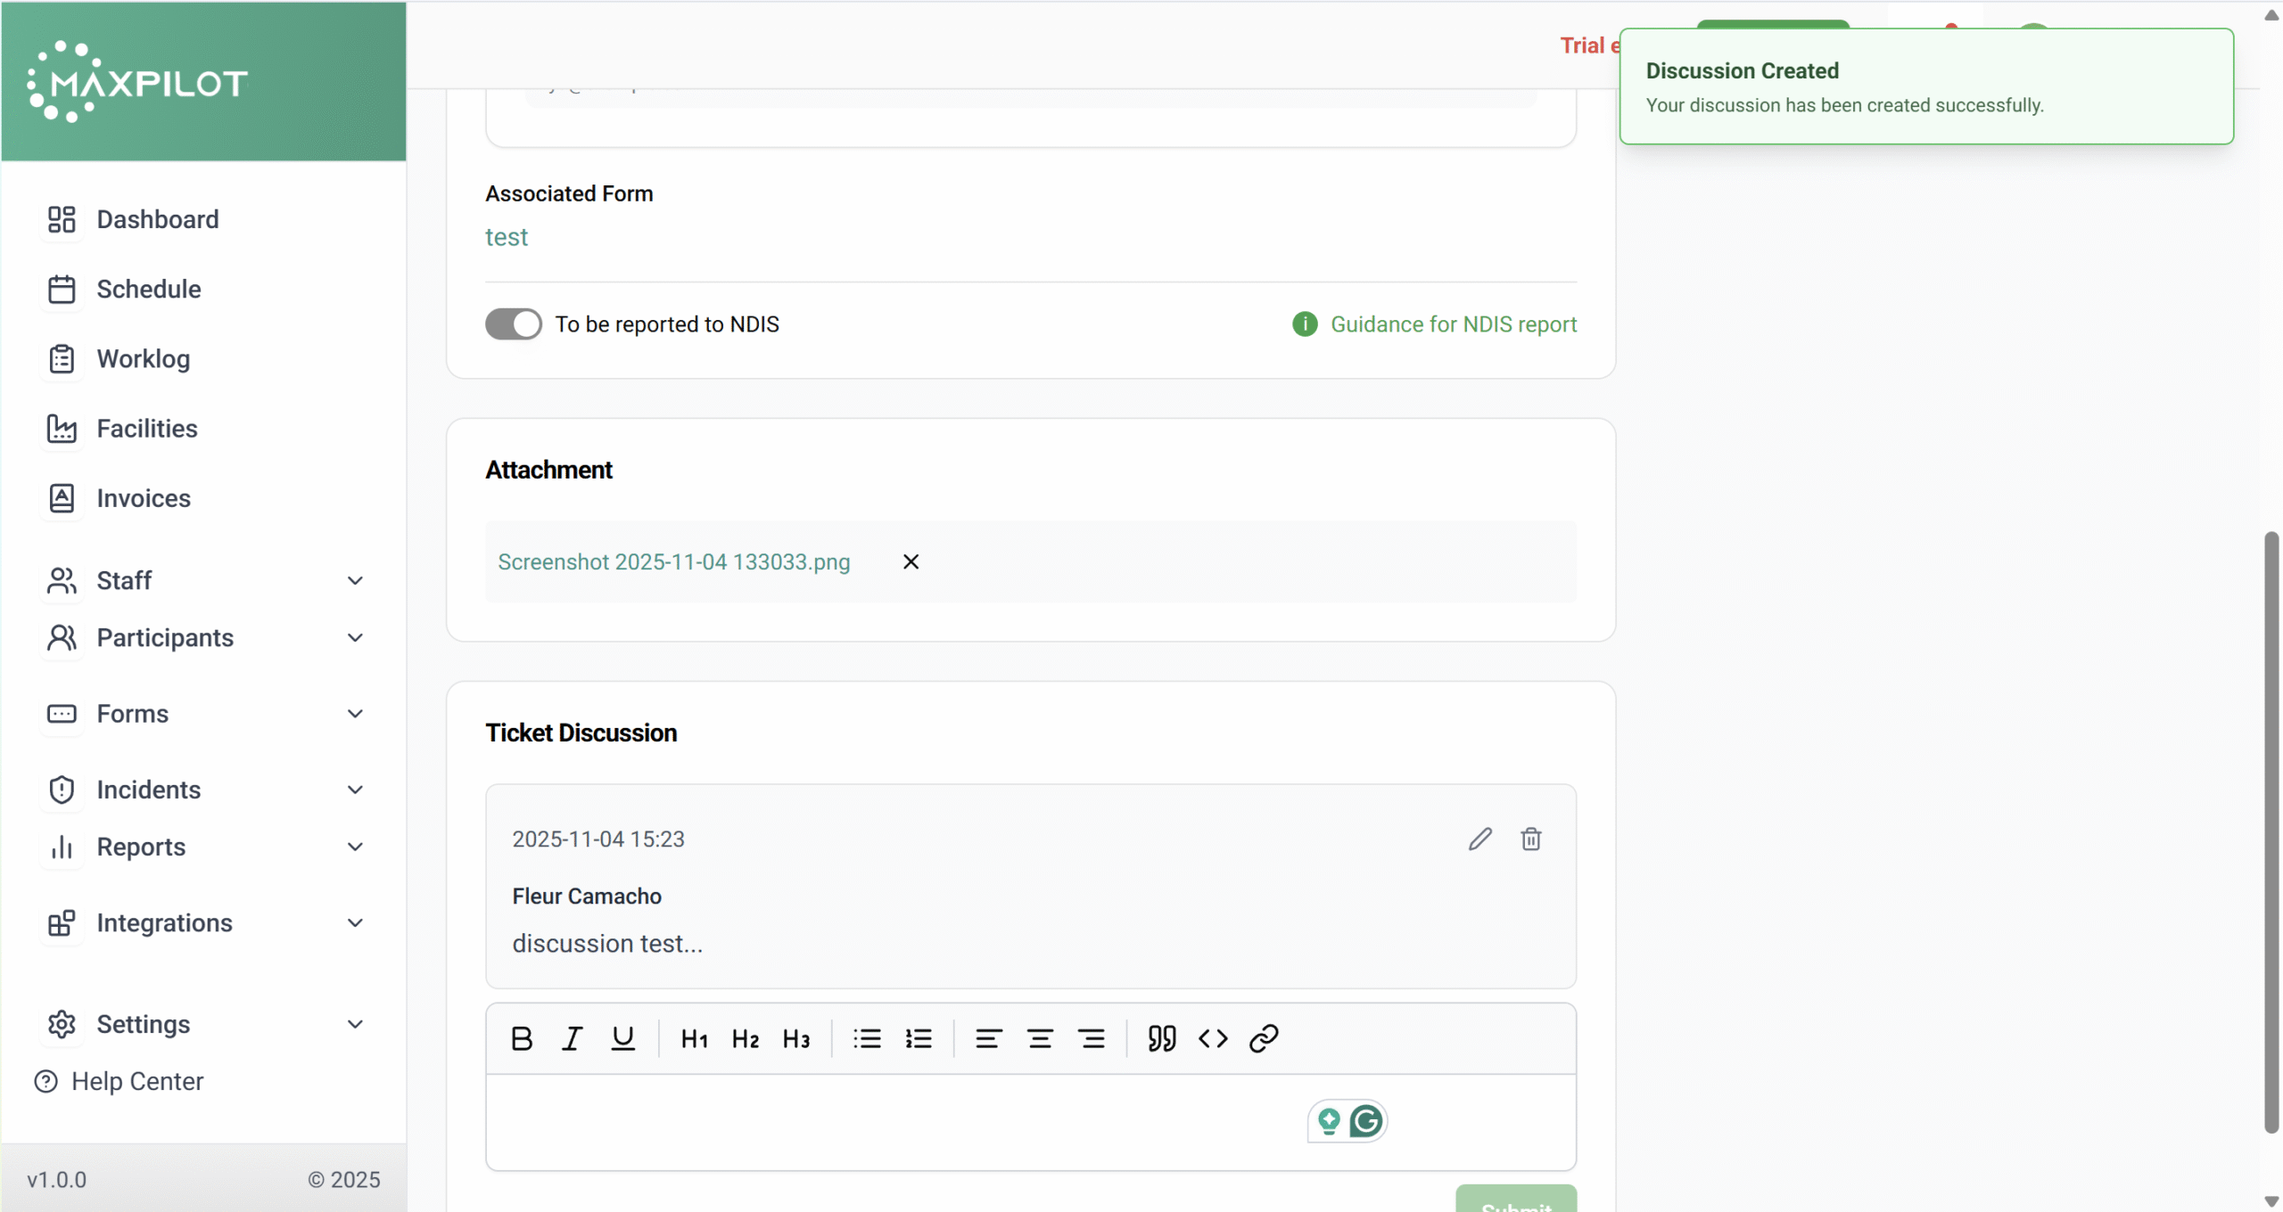Edit the discussion comment with pencil icon
Viewport: 2283px width, 1212px height.
coord(1480,839)
